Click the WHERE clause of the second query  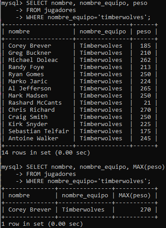point(88,181)
